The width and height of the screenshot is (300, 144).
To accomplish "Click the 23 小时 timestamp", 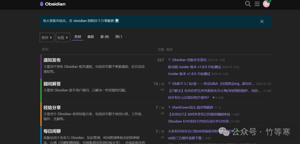I will [x=234, y=121].
